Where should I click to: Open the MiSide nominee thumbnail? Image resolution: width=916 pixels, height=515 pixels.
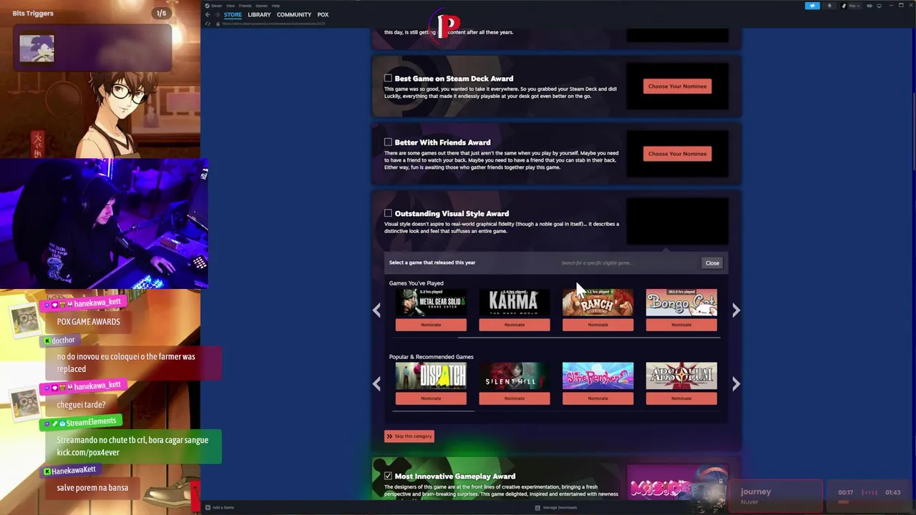tap(676, 484)
